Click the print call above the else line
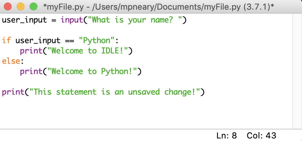Image resolution: width=302 pixels, height=141 pixels. tap(31, 51)
